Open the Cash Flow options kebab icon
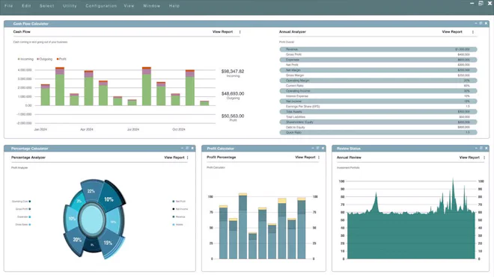The width and height of the screenshot is (494, 277). [x=240, y=32]
